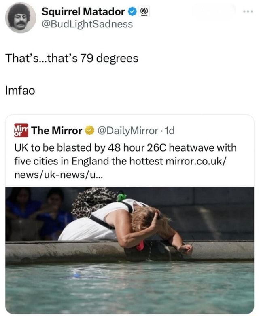Click The Mirror account name in quoted tweet
The height and width of the screenshot is (316, 259).
click(x=57, y=131)
